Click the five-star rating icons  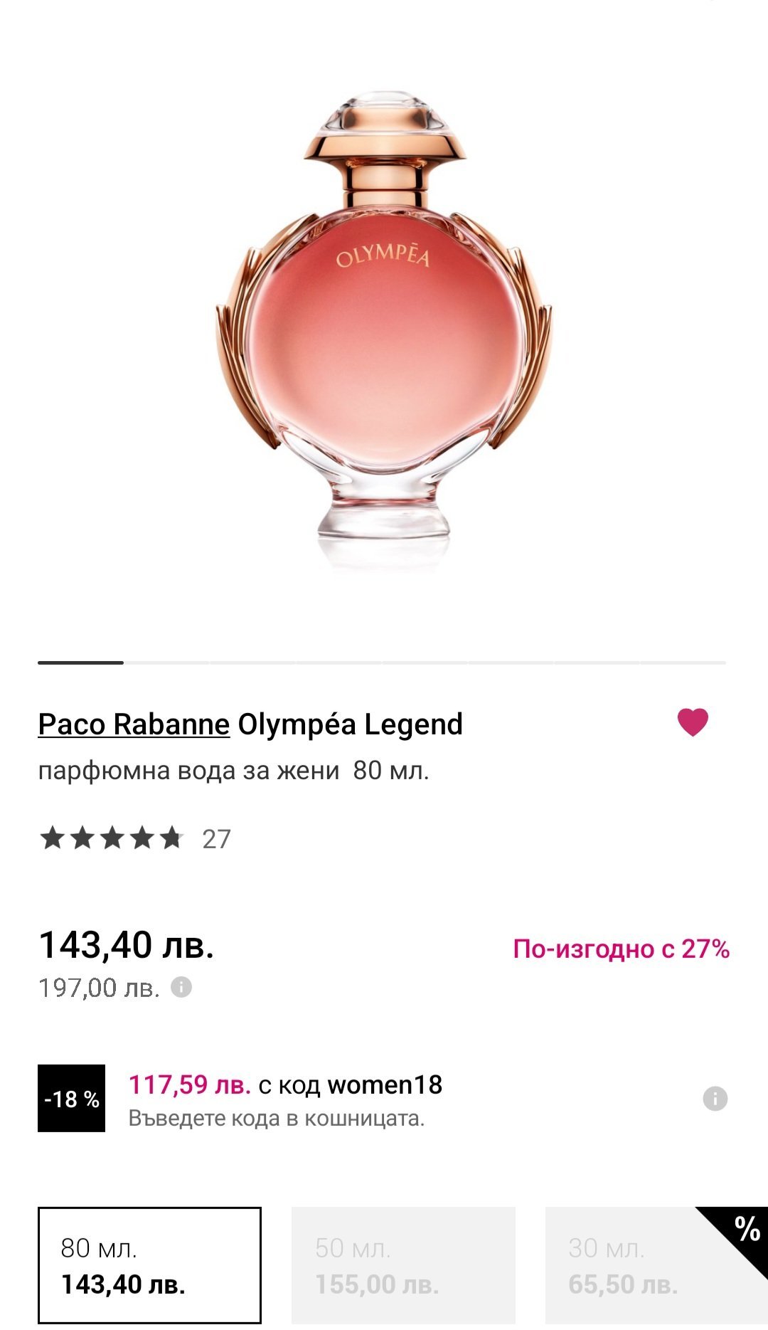[x=112, y=838]
